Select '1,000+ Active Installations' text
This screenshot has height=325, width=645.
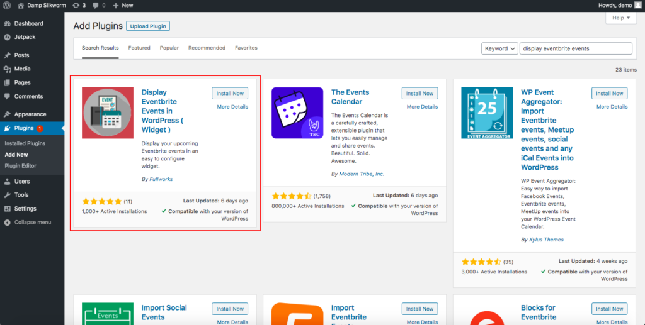[x=115, y=211]
